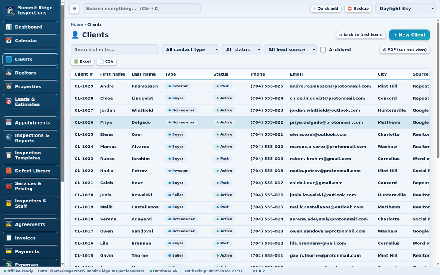440x275 pixels.
Task: Click the sidebar vertical scrollbar
Action: (63, 93)
